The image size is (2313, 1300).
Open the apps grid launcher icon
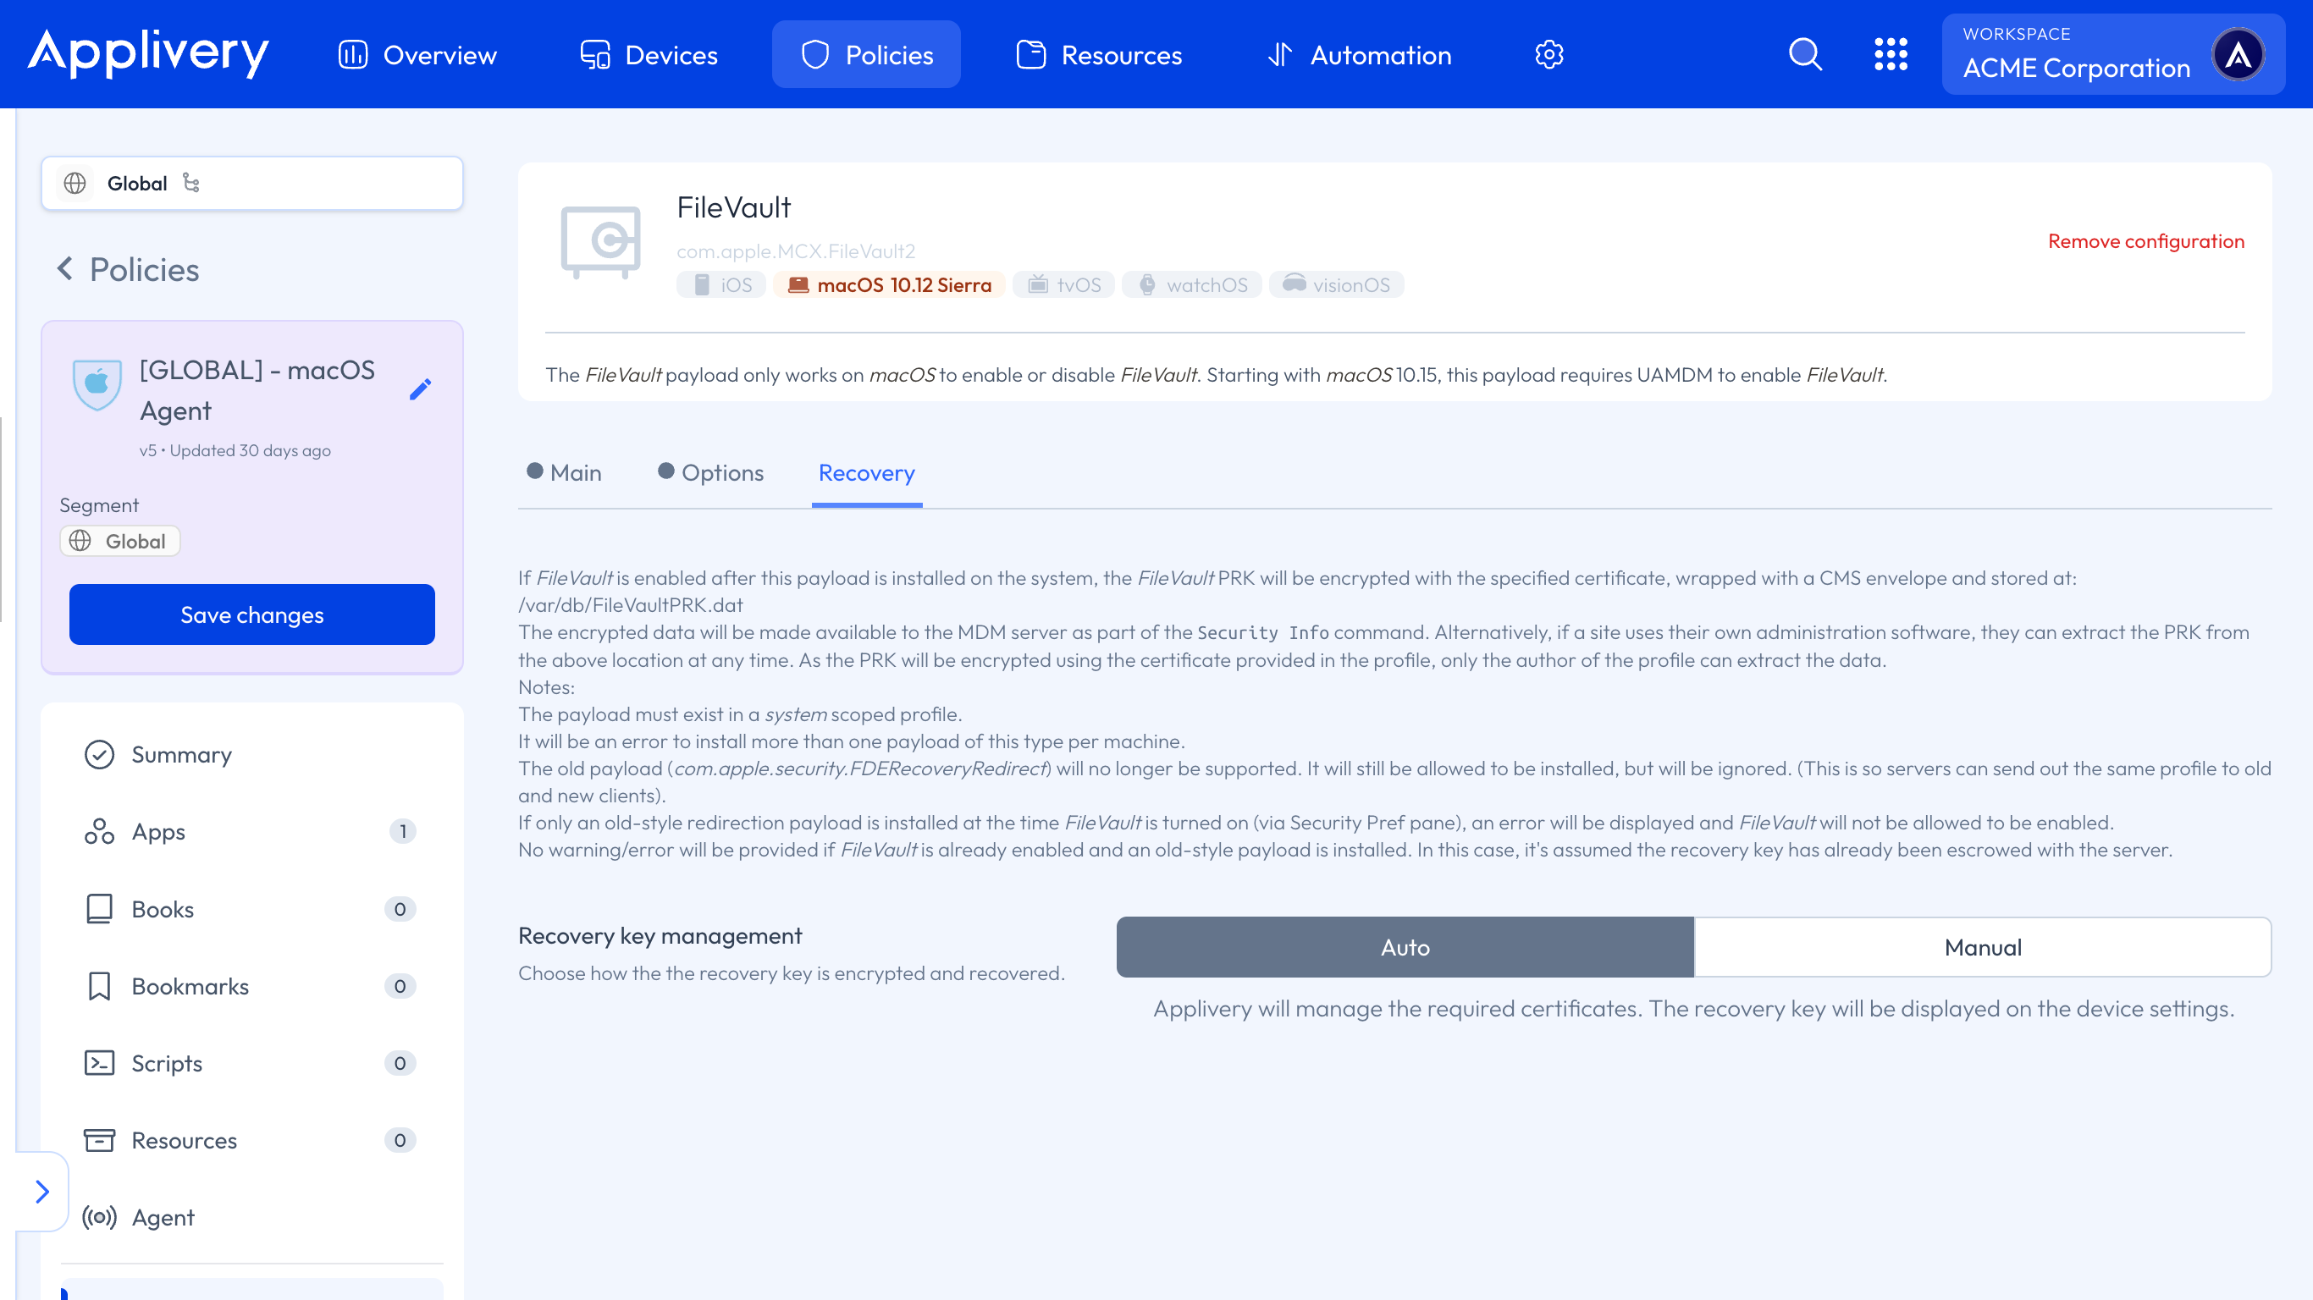(1891, 54)
